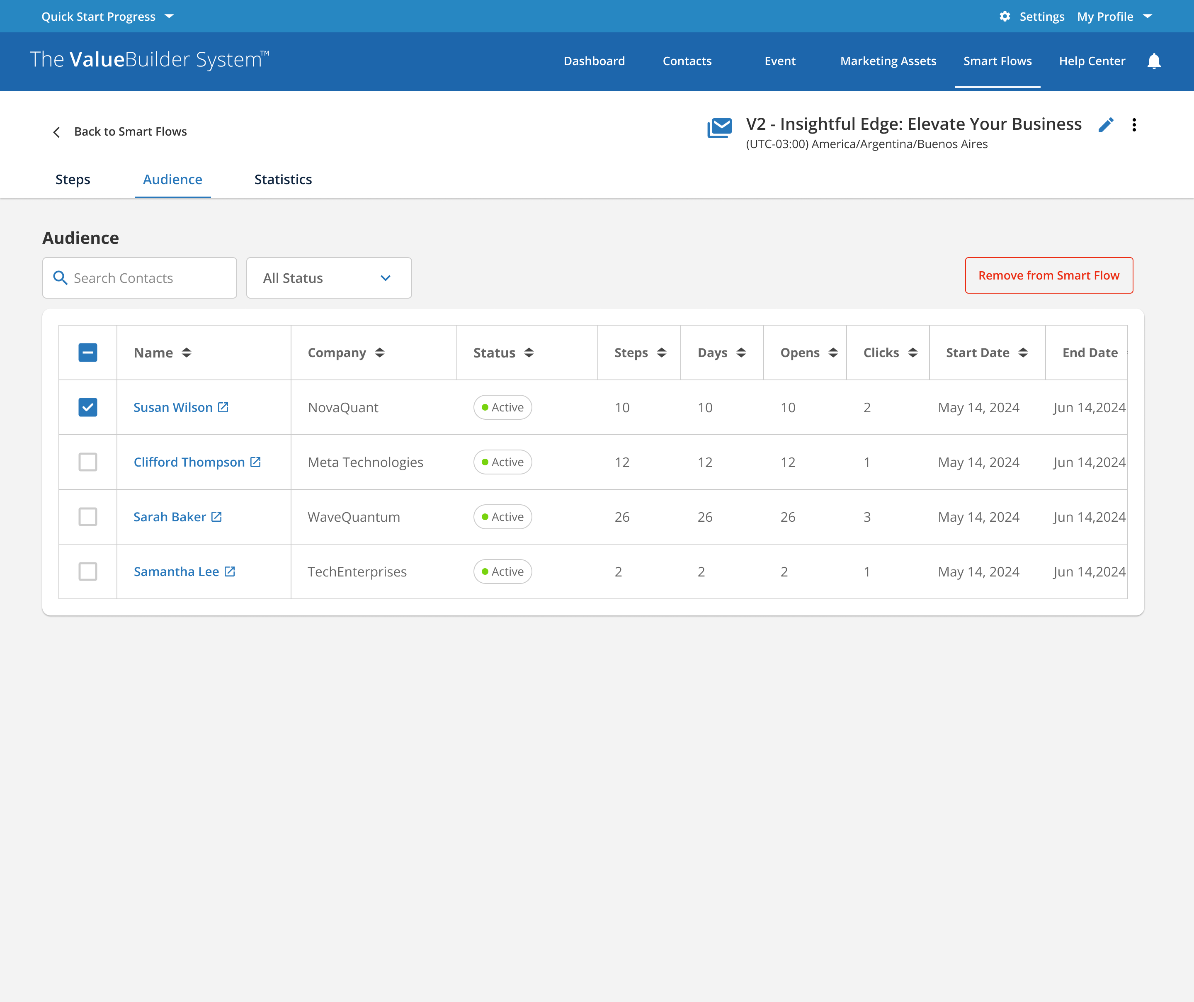Image resolution: width=1194 pixels, height=1002 pixels.
Task: Toggle the select-all checkbox in table header
Action: click(87, 353)
